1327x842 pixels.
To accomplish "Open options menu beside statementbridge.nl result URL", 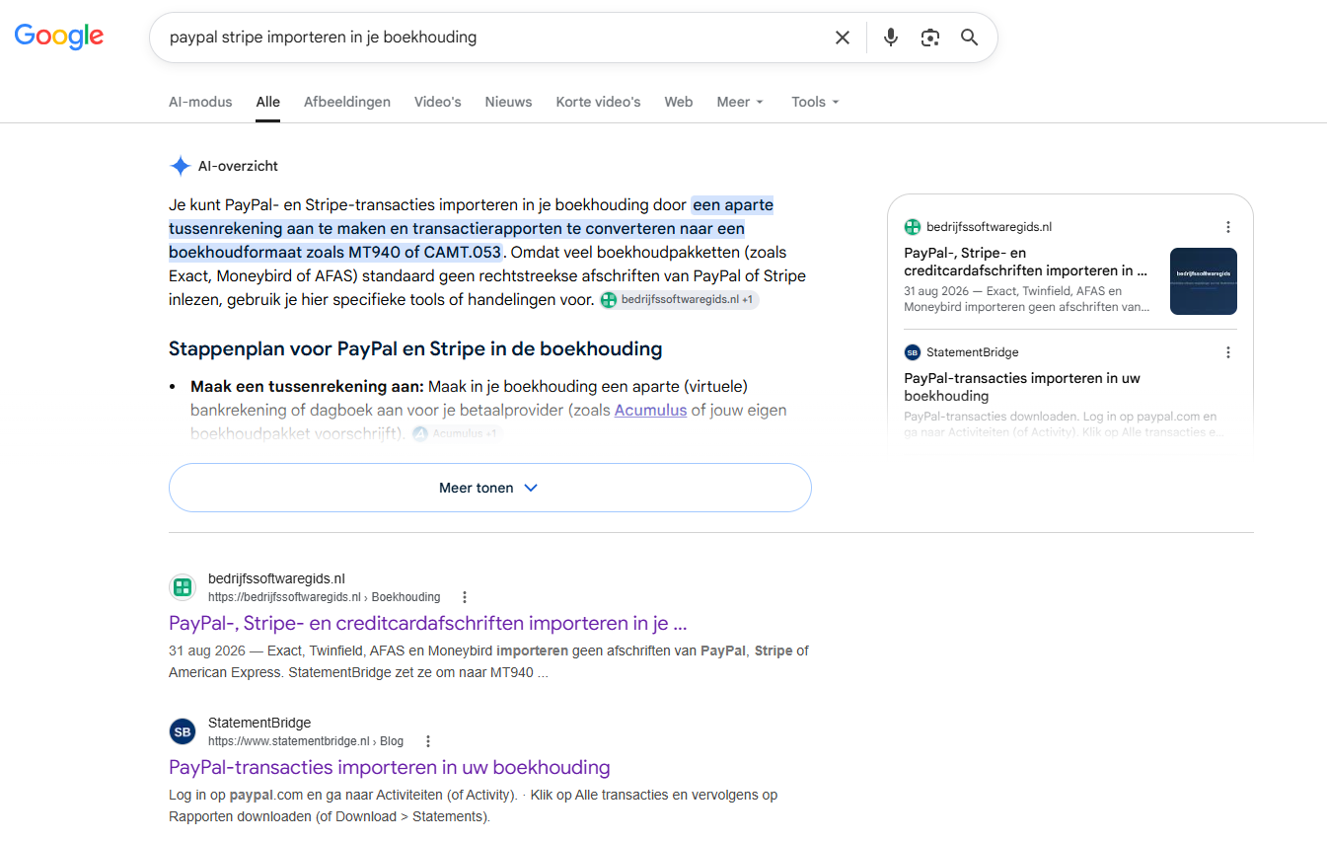I will (428, 741).
